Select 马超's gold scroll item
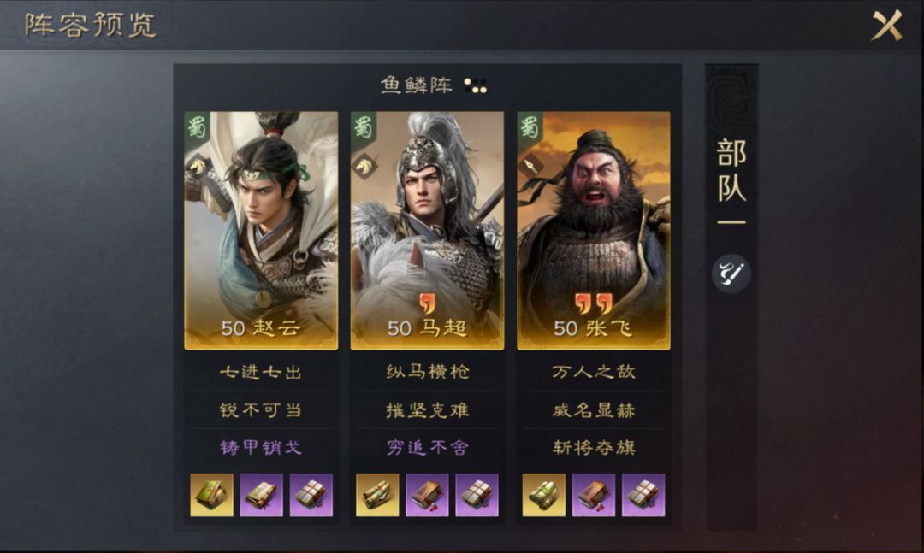Screen dimensions: 924x553 click(x=378, y=495)
